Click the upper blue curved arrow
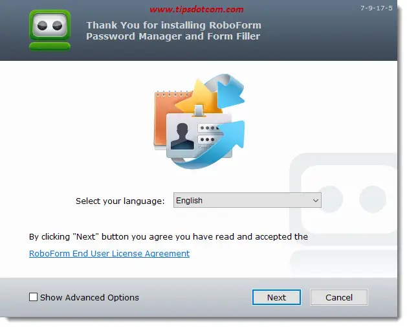Viewport: 407px width, 327px height. [x=226, y=91]
